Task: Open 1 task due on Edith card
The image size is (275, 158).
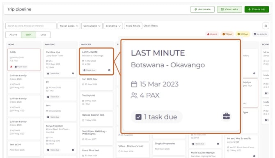Action: [21, 66]
